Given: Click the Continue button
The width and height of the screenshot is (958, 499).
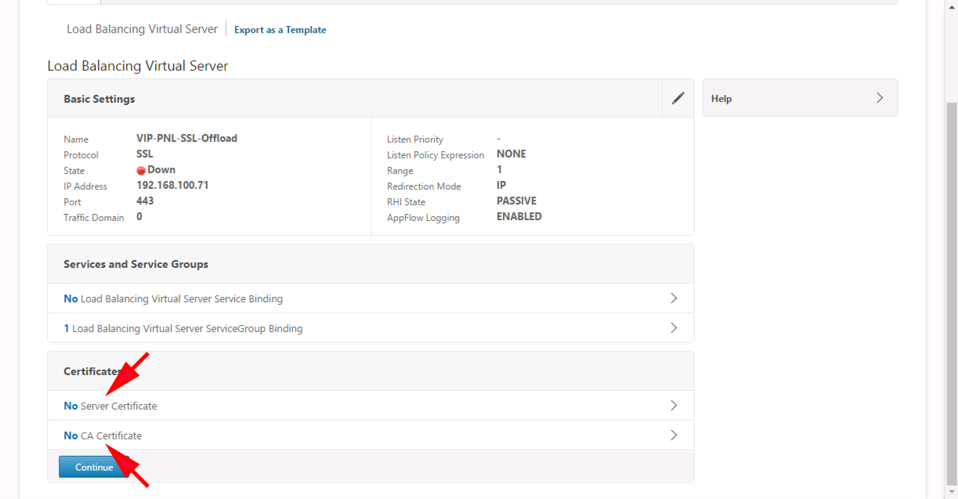Looking at the screenshot, I should pyautogui.click(x=94, y=467).
